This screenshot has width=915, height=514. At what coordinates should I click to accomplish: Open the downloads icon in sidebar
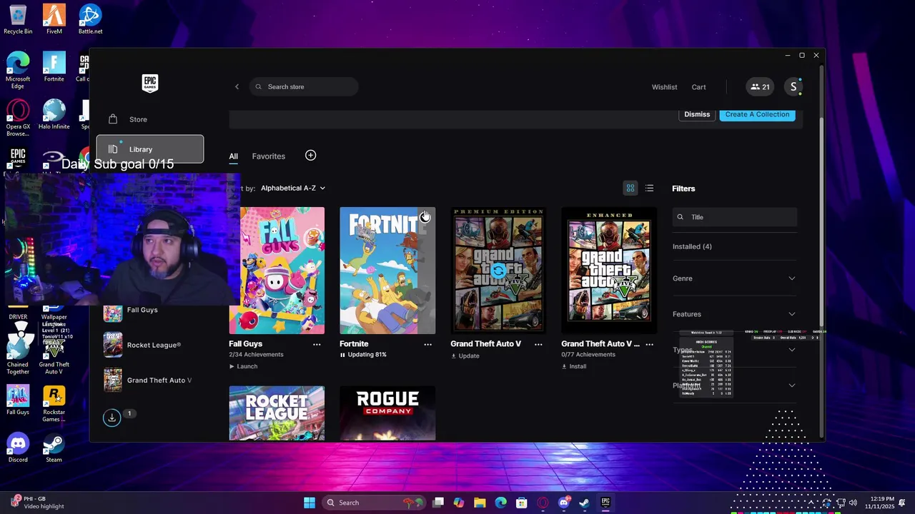[x=112, y=418]
